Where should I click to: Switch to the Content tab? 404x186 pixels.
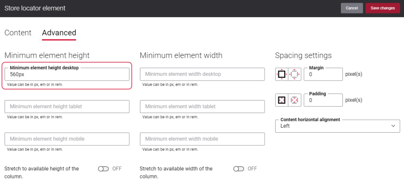click(18, 33)
